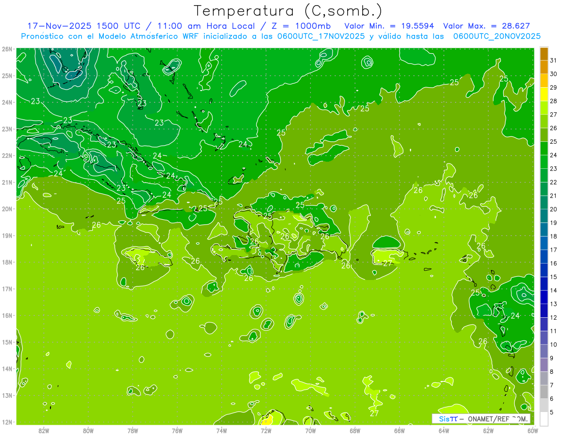The image size is (566, 437).
Task: Click the 64W longitude axis label
Action: pyautogui.click(x=443, y=430)
